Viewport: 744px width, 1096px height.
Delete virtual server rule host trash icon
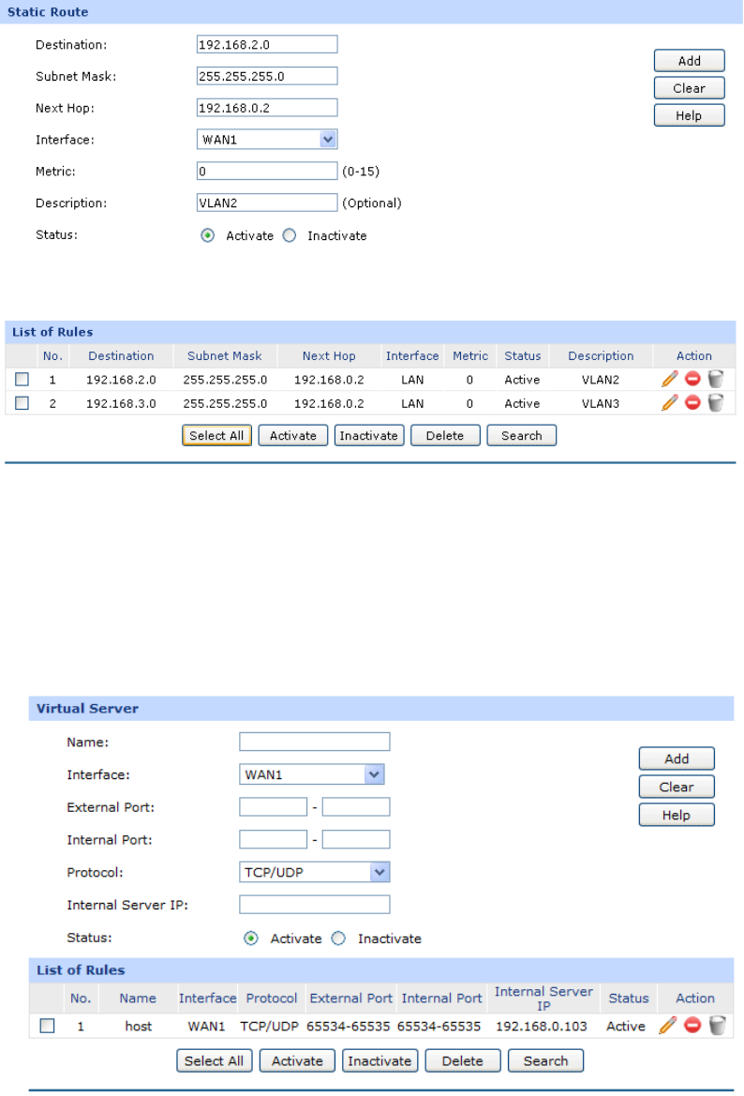(717, 1026)
